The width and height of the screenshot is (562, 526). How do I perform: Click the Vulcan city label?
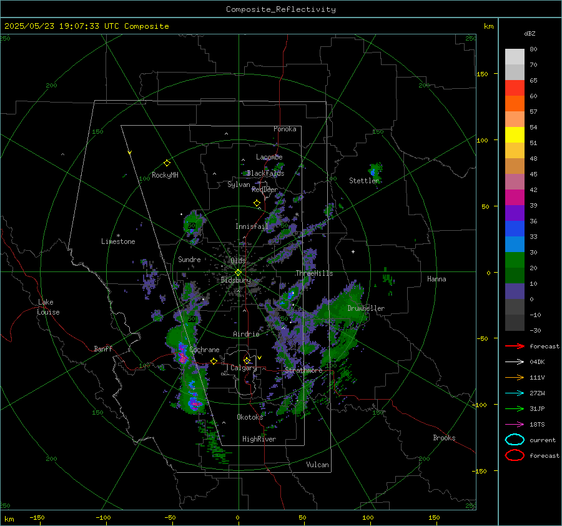click(317, 465)
